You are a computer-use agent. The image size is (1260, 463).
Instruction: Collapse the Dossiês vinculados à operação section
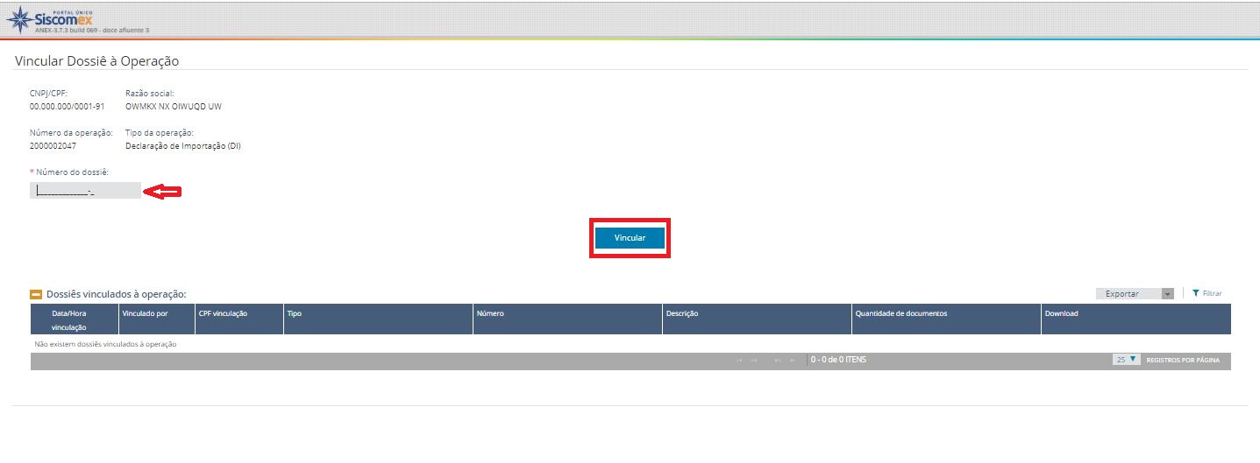36,295
